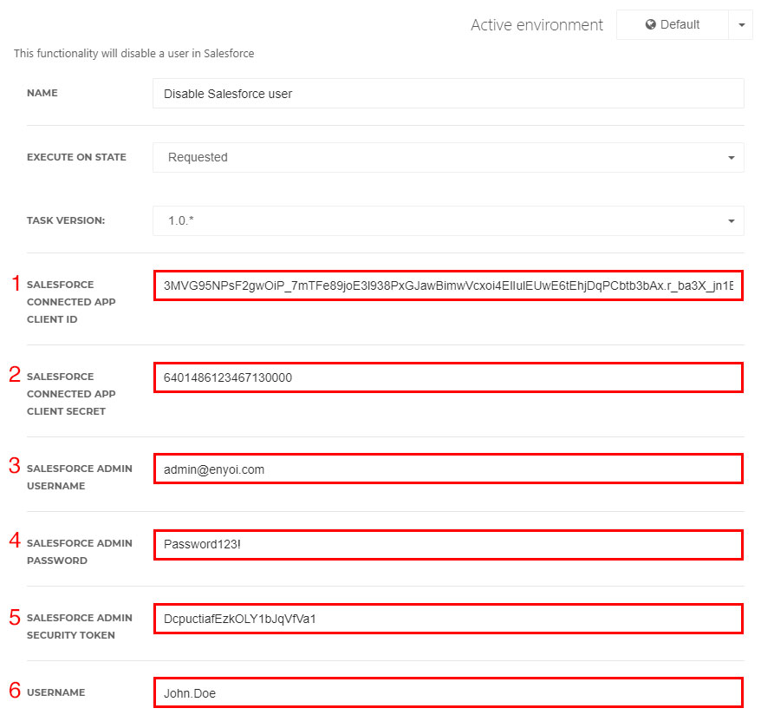Edit the Name field 'Disable Salesforce user'

click(x=448, y=94)
